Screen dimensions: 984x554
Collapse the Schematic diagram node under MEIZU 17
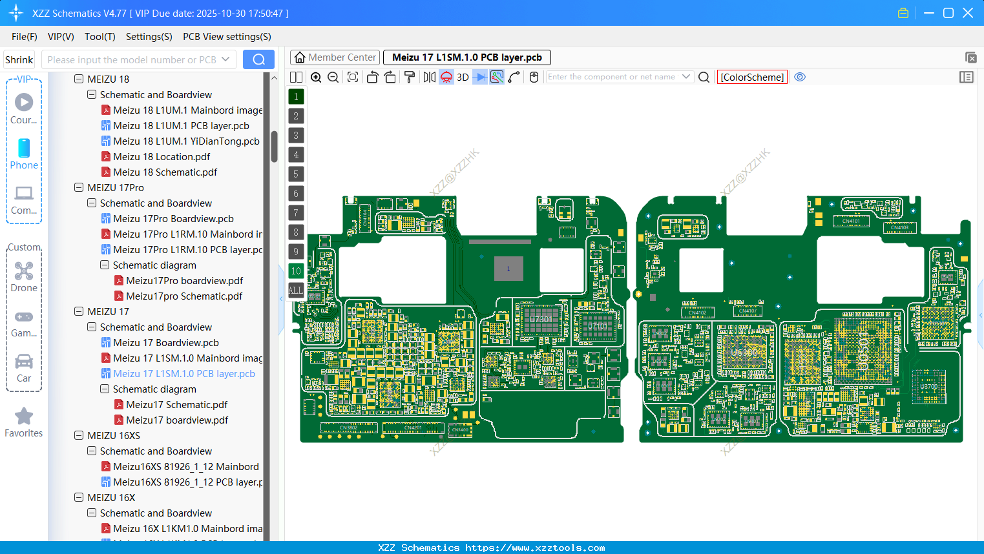(x=104, y=389)
